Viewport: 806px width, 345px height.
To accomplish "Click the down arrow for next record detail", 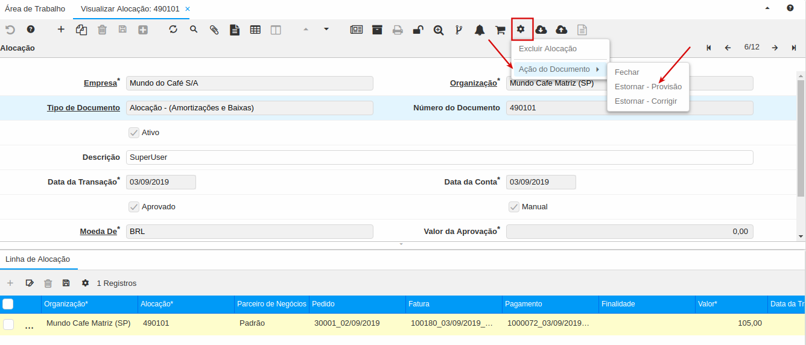I will (326, 30).
